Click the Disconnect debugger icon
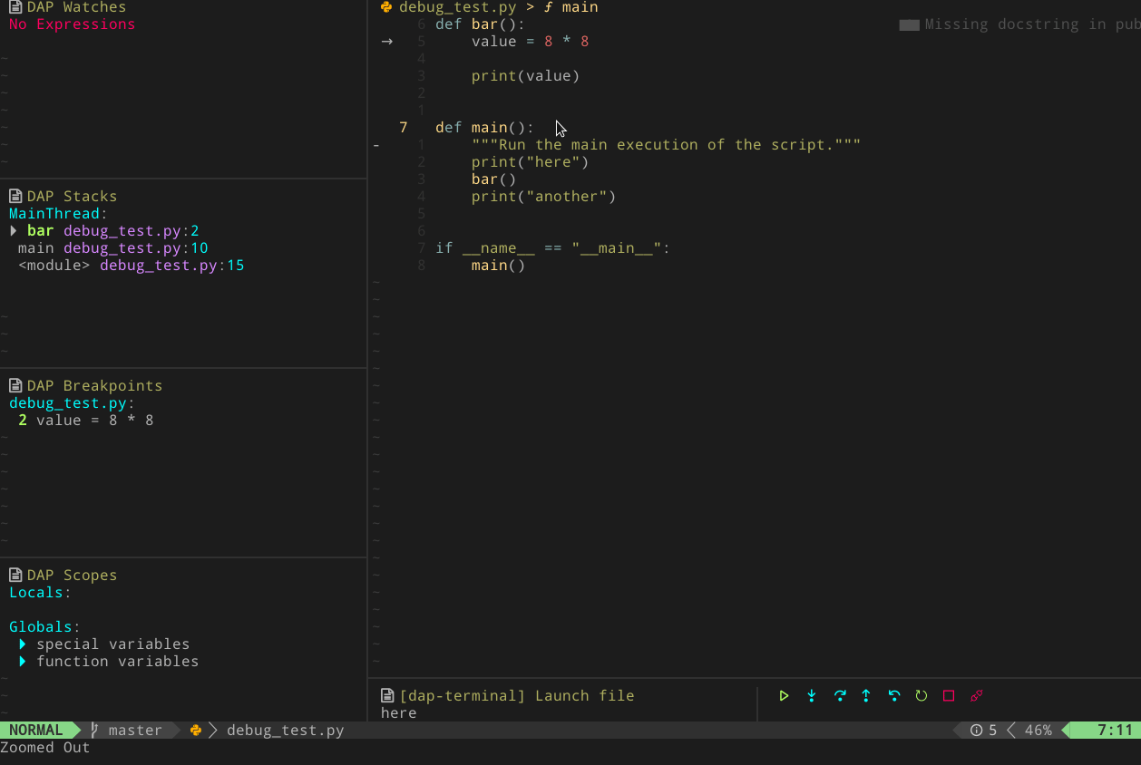The height and width of the screenshot is (765, 1141). (x=977, y=695)
